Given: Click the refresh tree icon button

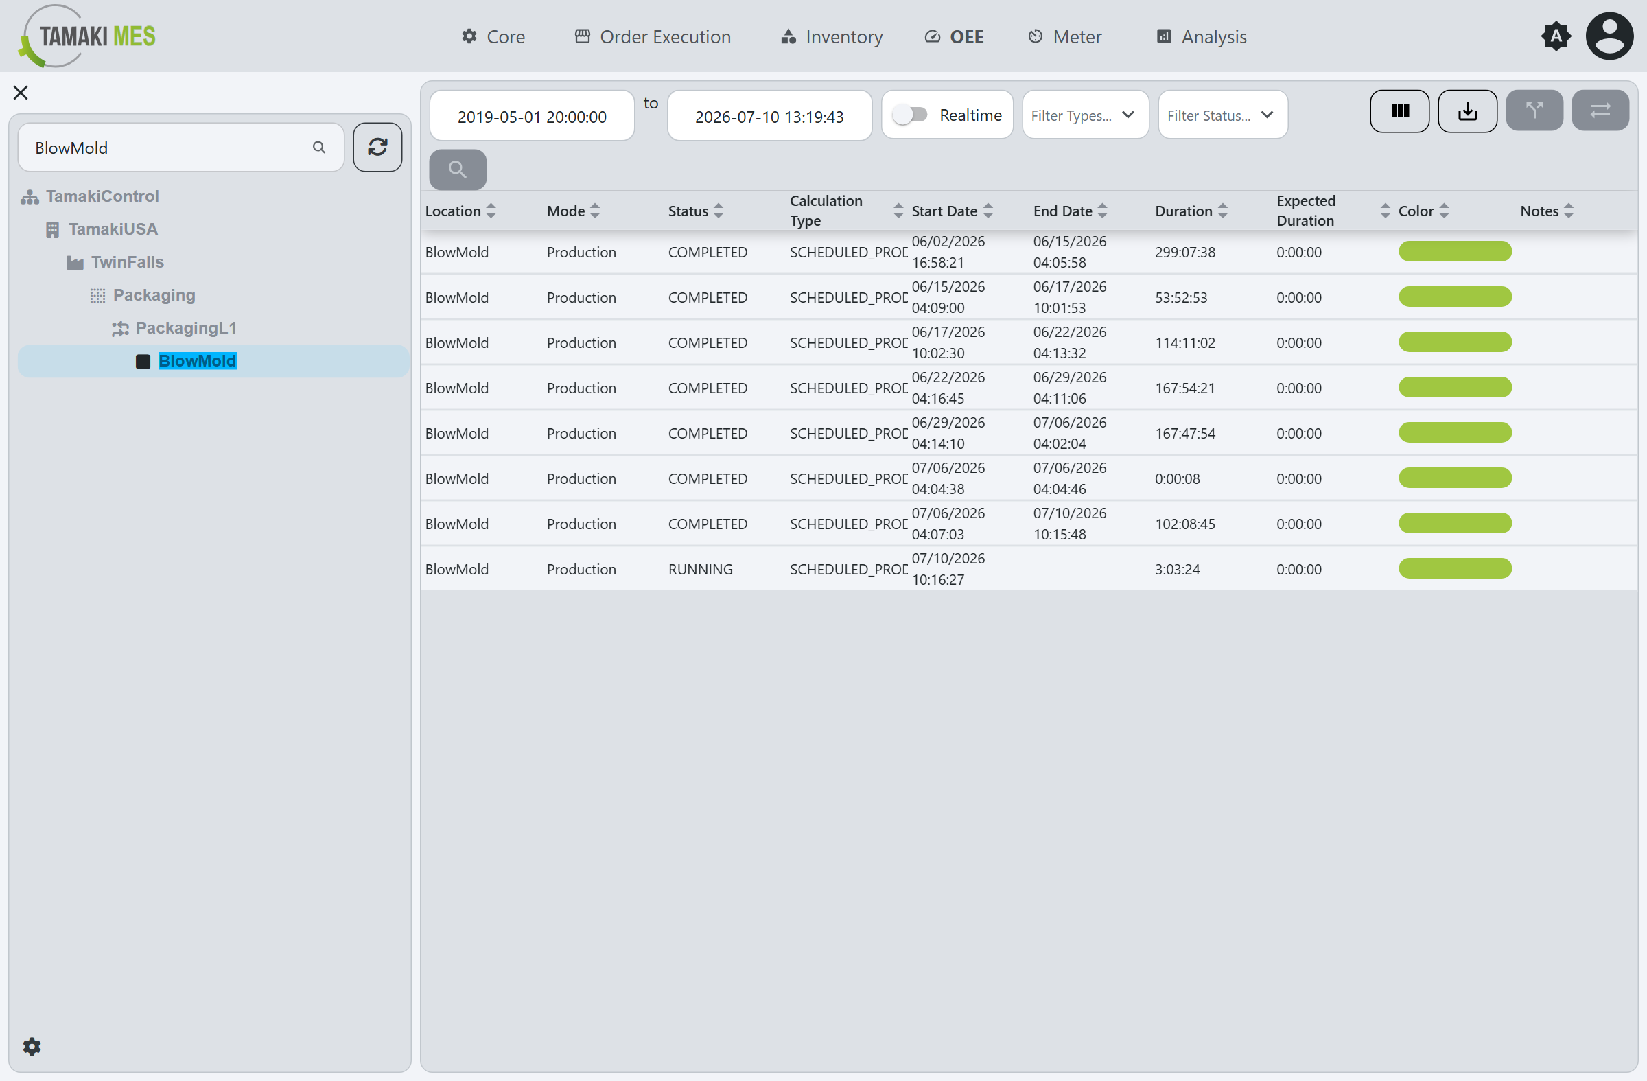Looking at the screenshot, I should (377, 147).
